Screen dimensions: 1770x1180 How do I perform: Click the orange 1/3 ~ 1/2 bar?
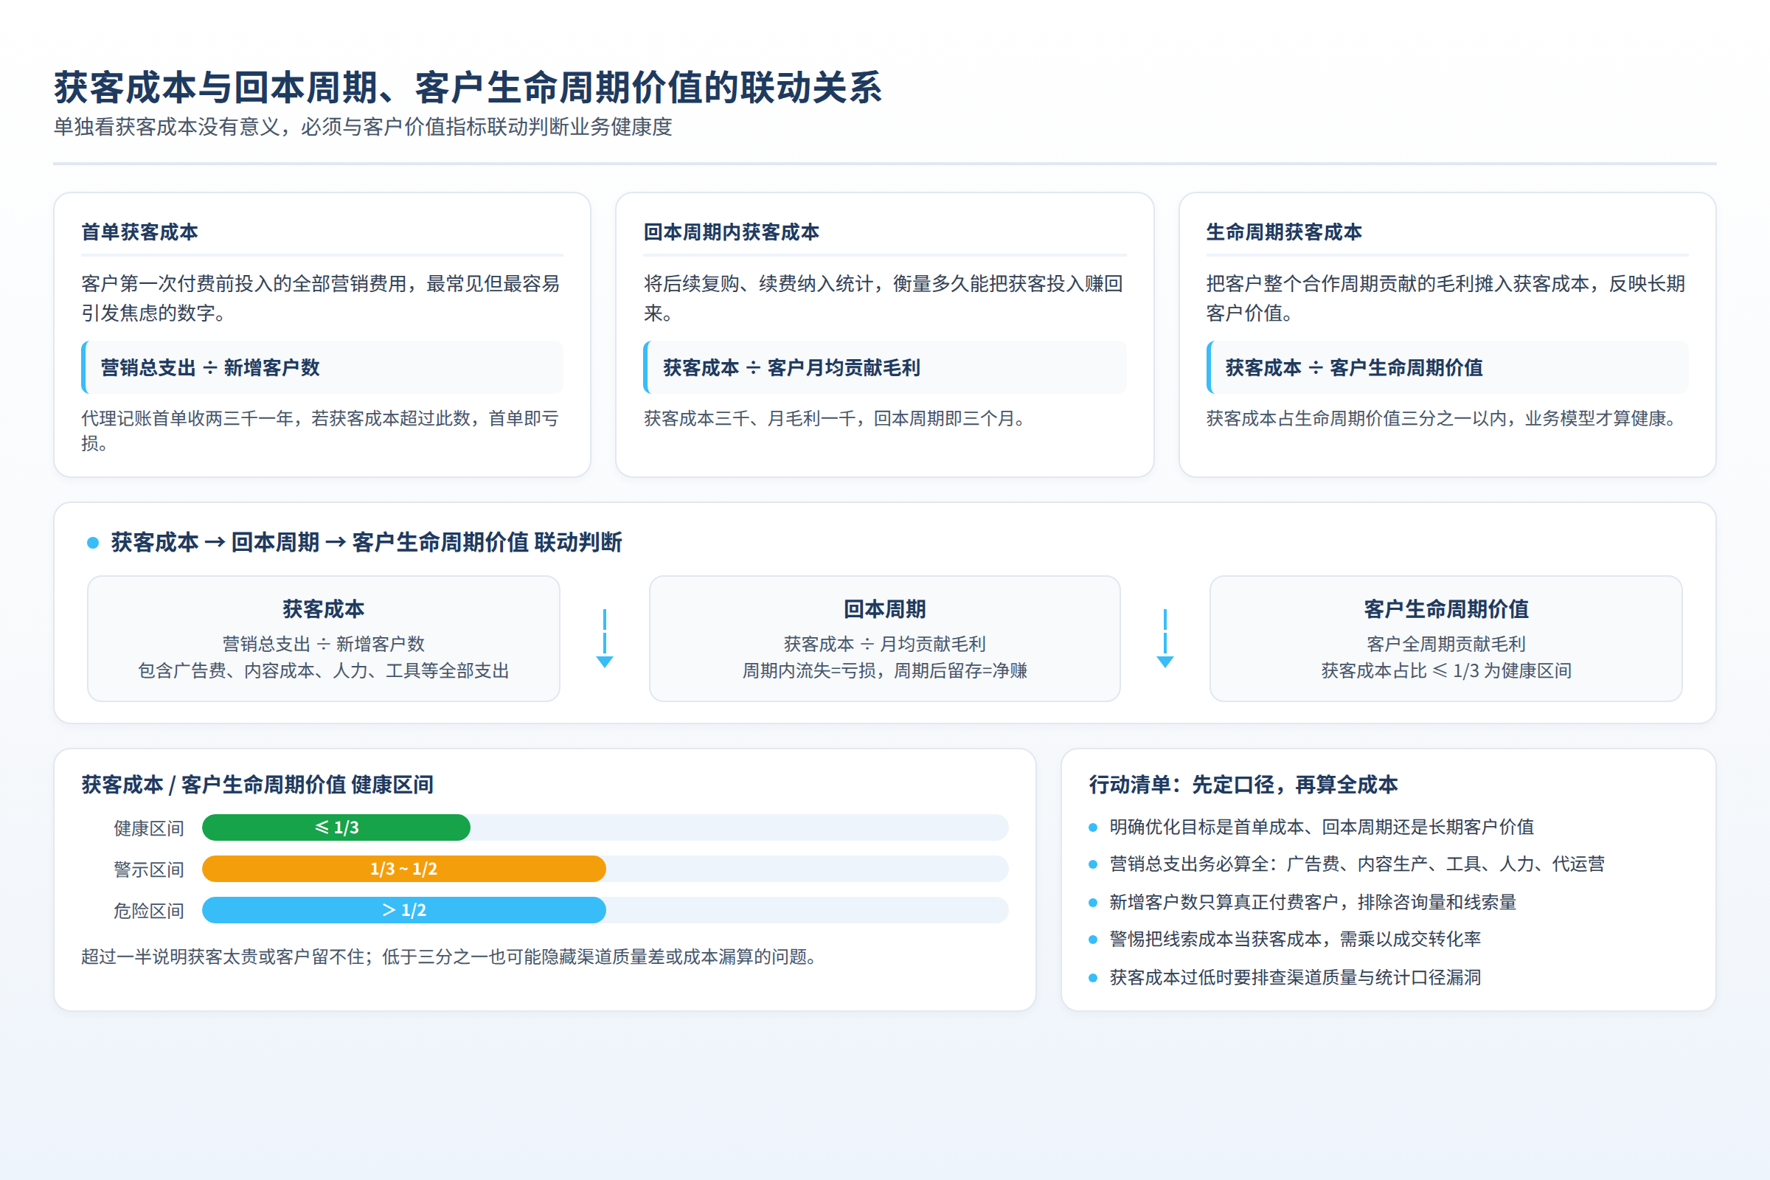[404, 869]
